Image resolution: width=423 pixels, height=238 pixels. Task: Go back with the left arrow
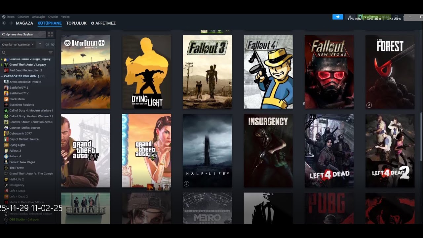click(x=4, y=23)
